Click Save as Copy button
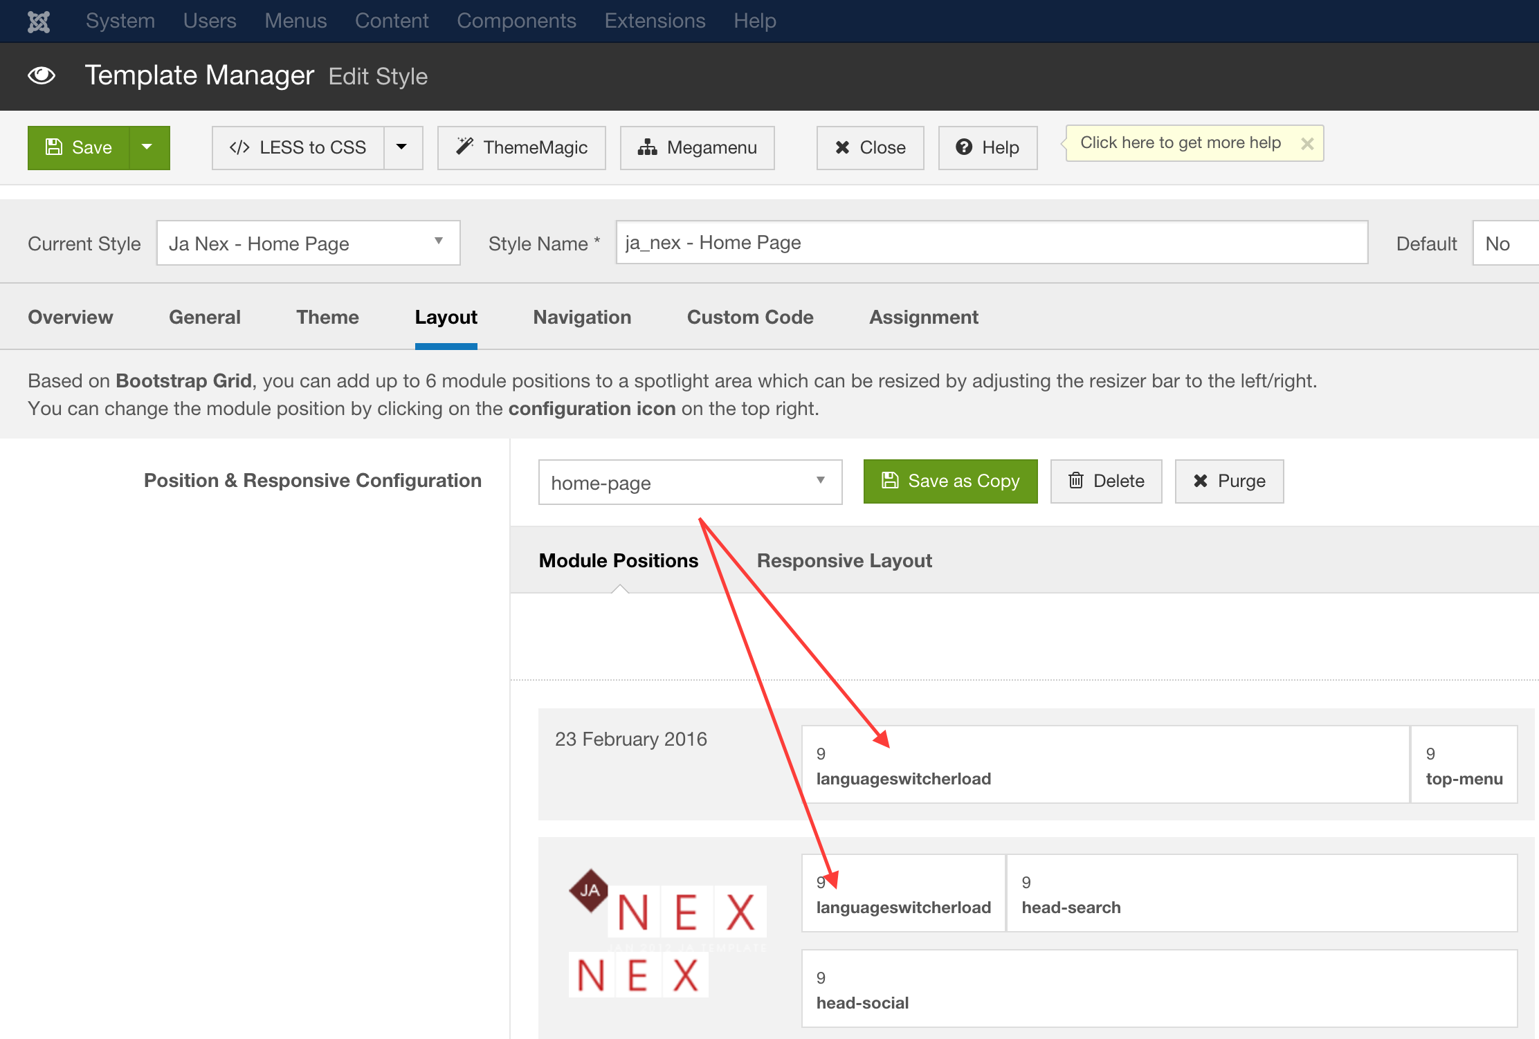 (x=951, y=481)
